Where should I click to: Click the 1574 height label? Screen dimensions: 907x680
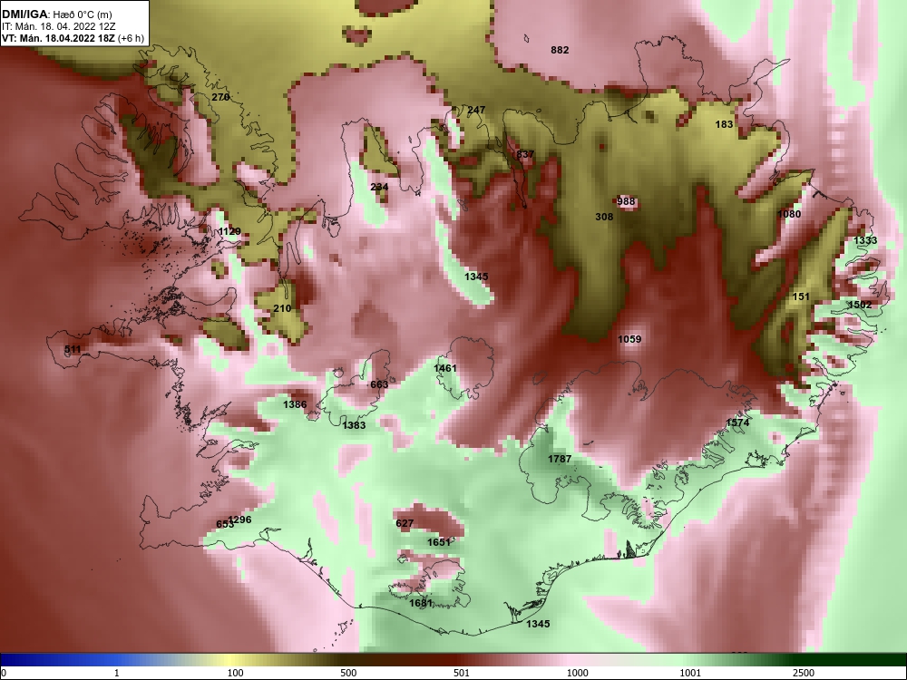(x=736, y=423)
